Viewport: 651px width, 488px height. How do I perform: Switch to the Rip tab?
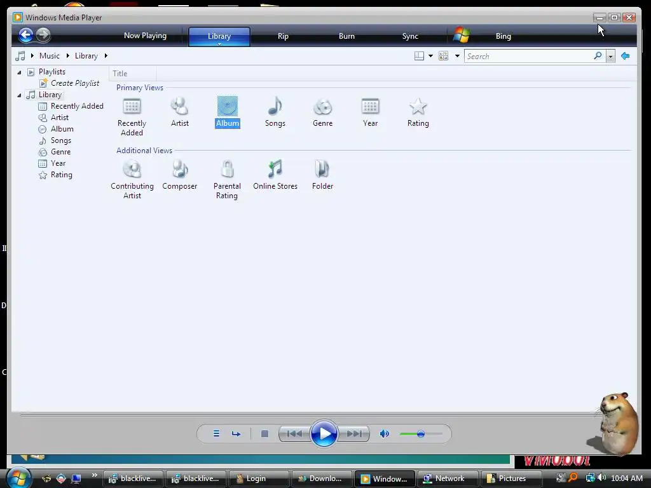283,36
